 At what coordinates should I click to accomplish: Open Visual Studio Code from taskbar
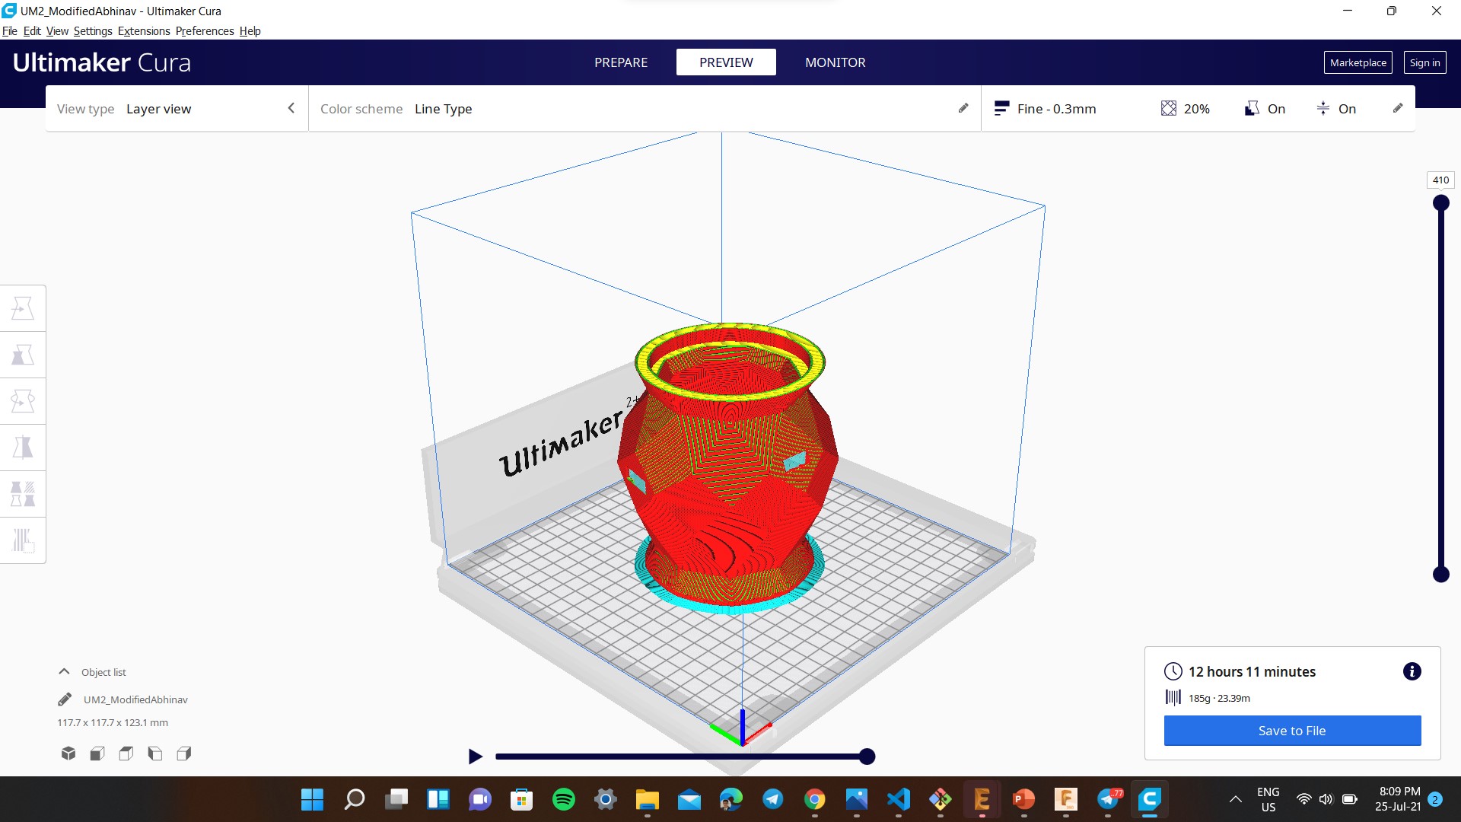click(899, 799)
